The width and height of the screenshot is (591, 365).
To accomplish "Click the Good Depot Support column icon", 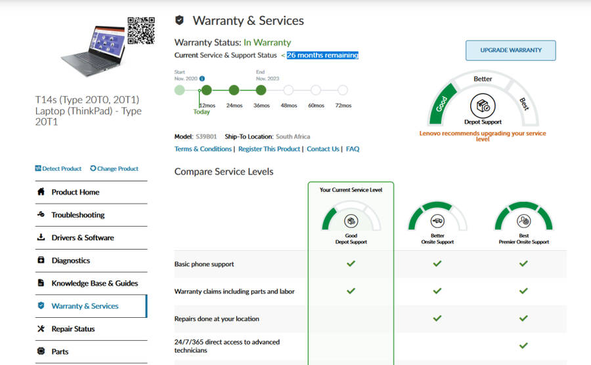I will (351, 221).
